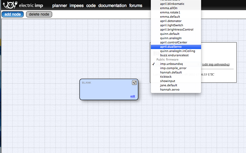Select the BLANK node box

[x=109, y=89]
